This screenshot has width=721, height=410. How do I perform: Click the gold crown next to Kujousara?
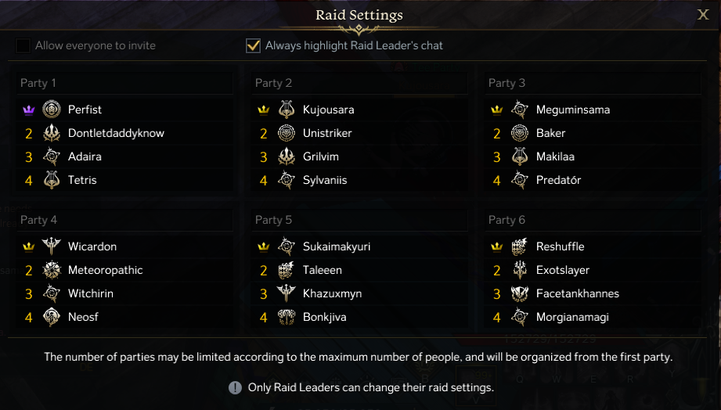[x=264, y=110]
